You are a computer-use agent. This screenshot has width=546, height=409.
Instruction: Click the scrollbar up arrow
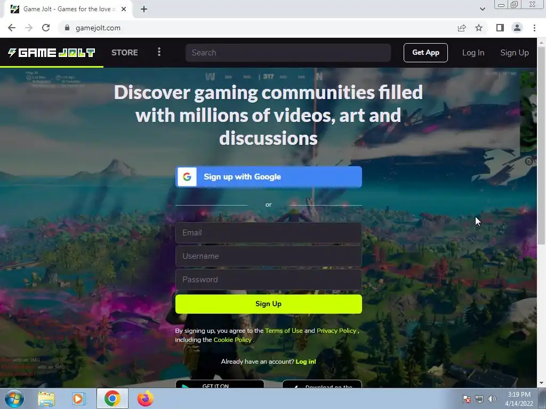pos(542,42)
